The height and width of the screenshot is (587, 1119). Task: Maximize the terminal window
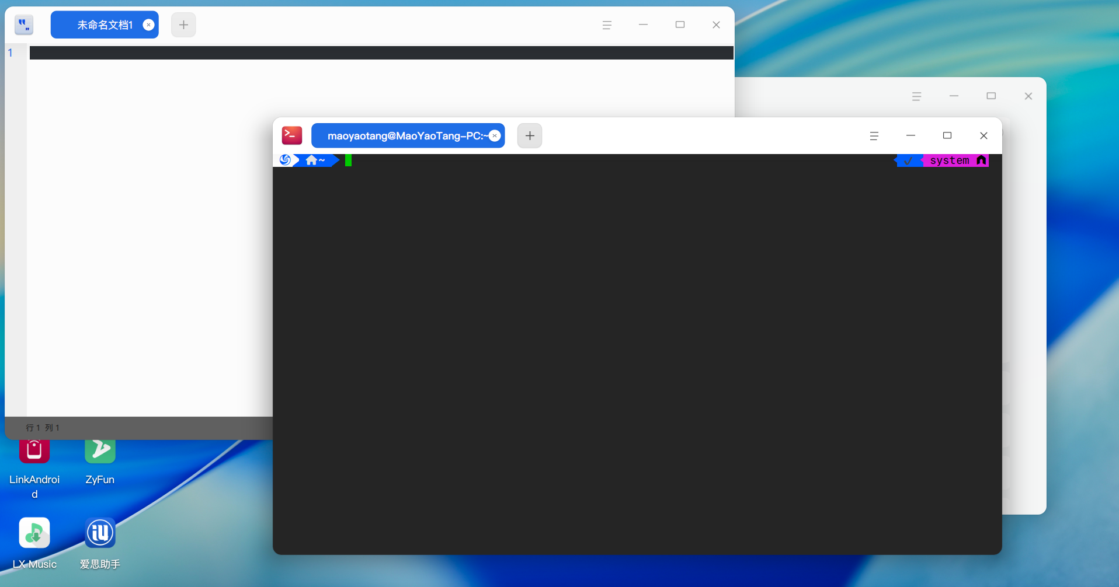click(947, 135)
